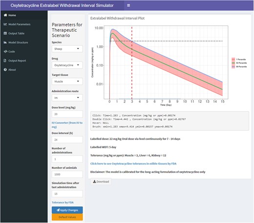This screenshot has width=254, height=223.
Task: Click the Extralabel Withdrawal Interval Plot heading
Action: 117,18
